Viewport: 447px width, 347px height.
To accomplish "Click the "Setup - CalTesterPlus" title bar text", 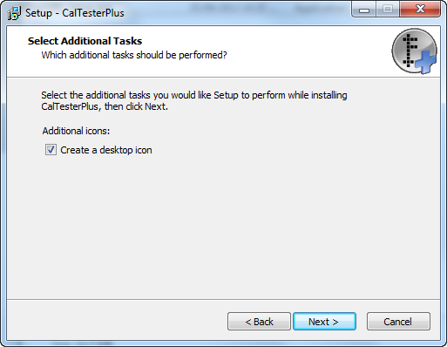I will [75, 13].
